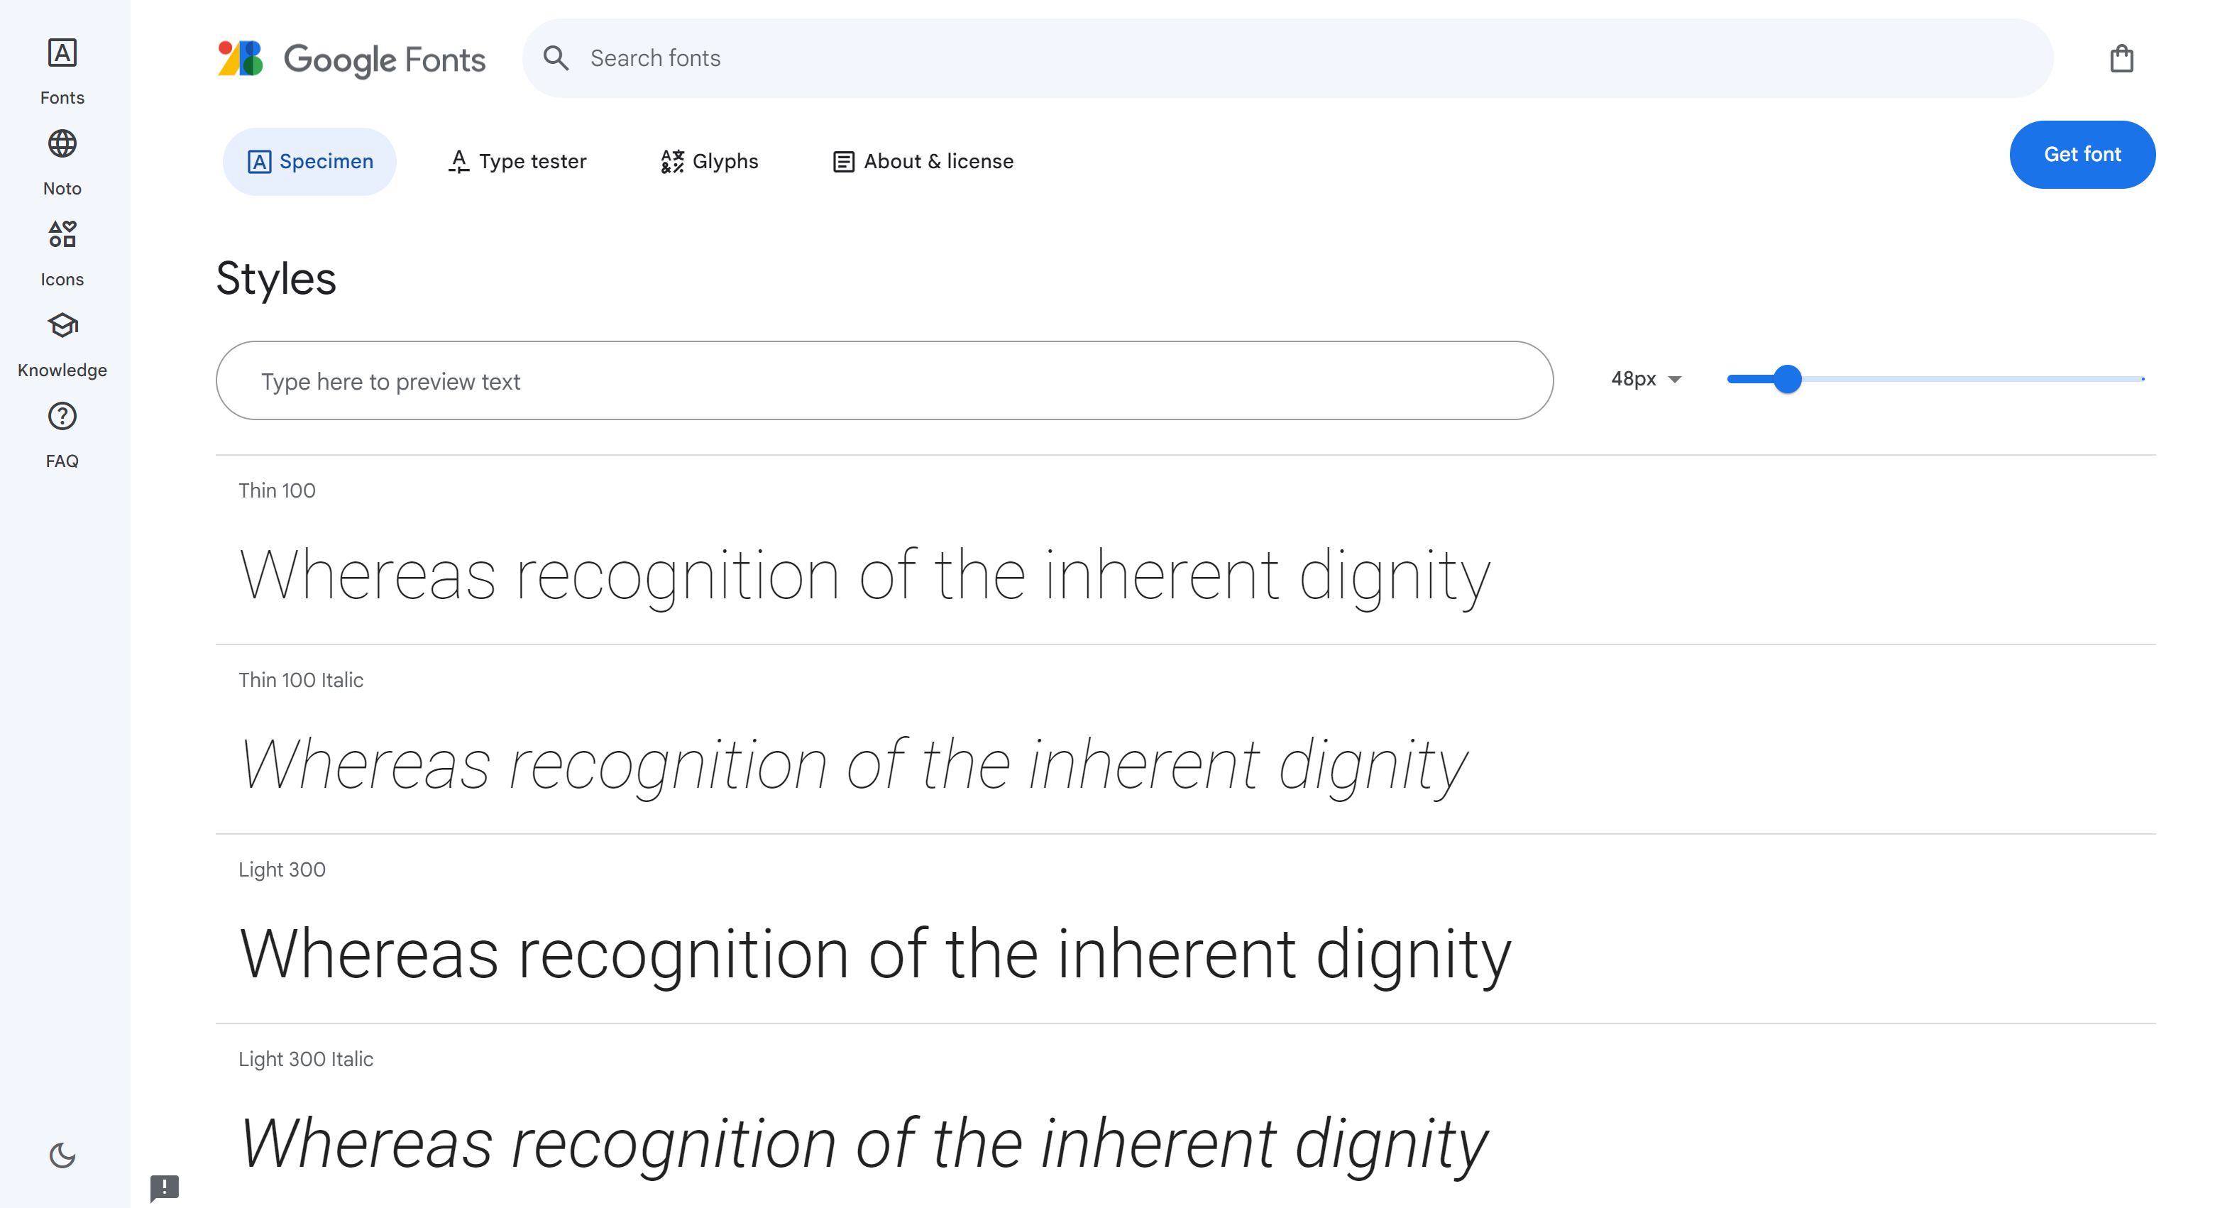
Task: Click the font size slider handle
Action: click(1787, 378)
